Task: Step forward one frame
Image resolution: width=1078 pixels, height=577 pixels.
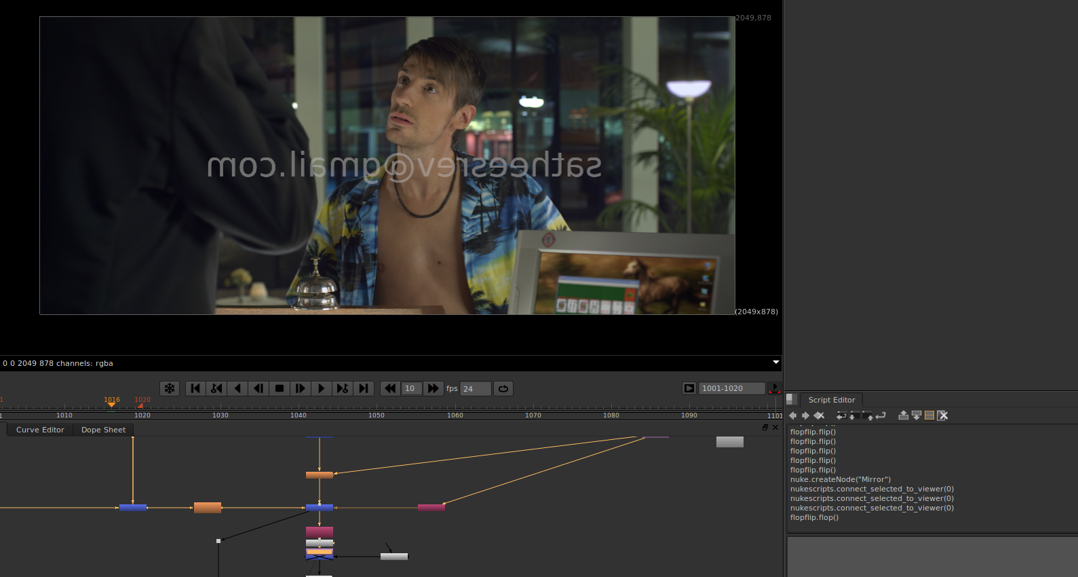Action: [x=301, y=388]
